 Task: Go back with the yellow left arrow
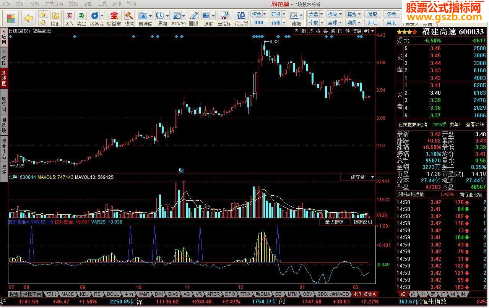pyautogui.click(x=29, y=18)
